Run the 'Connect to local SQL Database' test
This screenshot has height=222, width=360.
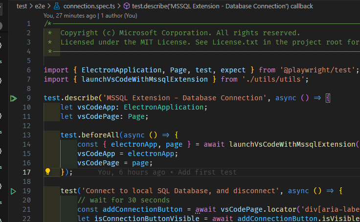14,191
